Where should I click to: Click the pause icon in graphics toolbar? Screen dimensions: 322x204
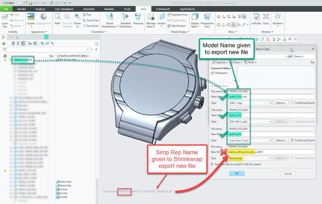point(290,39)
